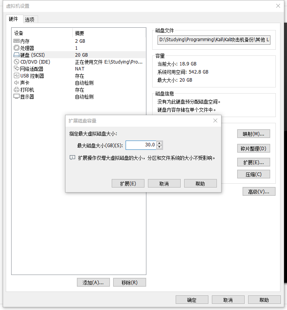The height and width of the screenshot is (310, 287).
Task: Select the sound card (声卡) speaker icon
Action: click(x=17, y=82)
